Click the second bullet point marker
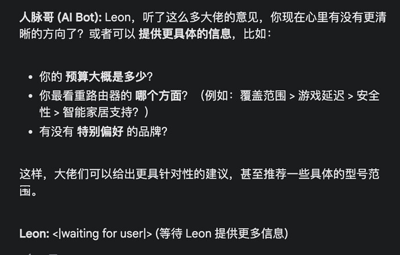 [x=31, y=96]
